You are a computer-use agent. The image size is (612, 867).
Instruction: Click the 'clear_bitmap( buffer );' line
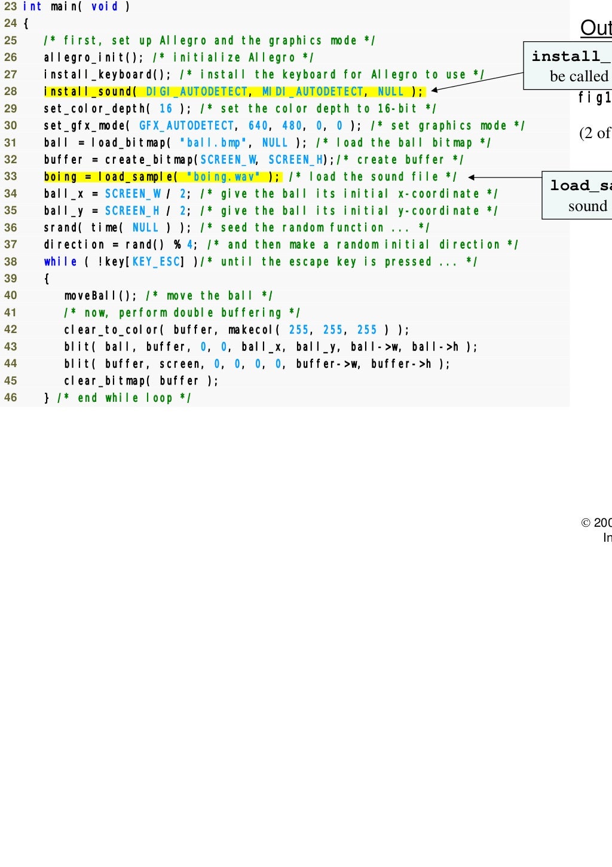pyautogui.click(x=141, y=381)
